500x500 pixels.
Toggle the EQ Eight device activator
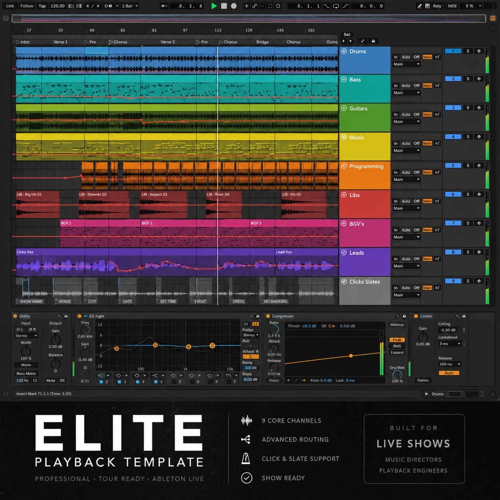point(79,316)
